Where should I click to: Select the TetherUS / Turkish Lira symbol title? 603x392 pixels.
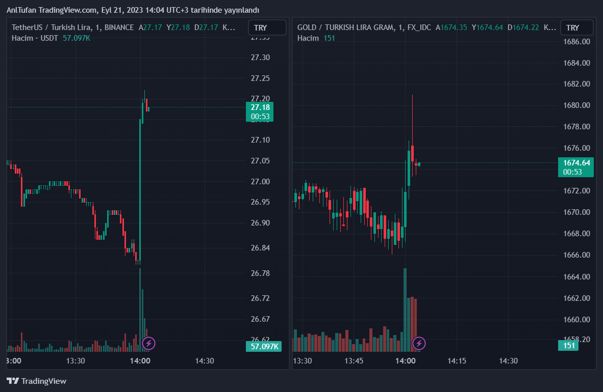point(72,27)
